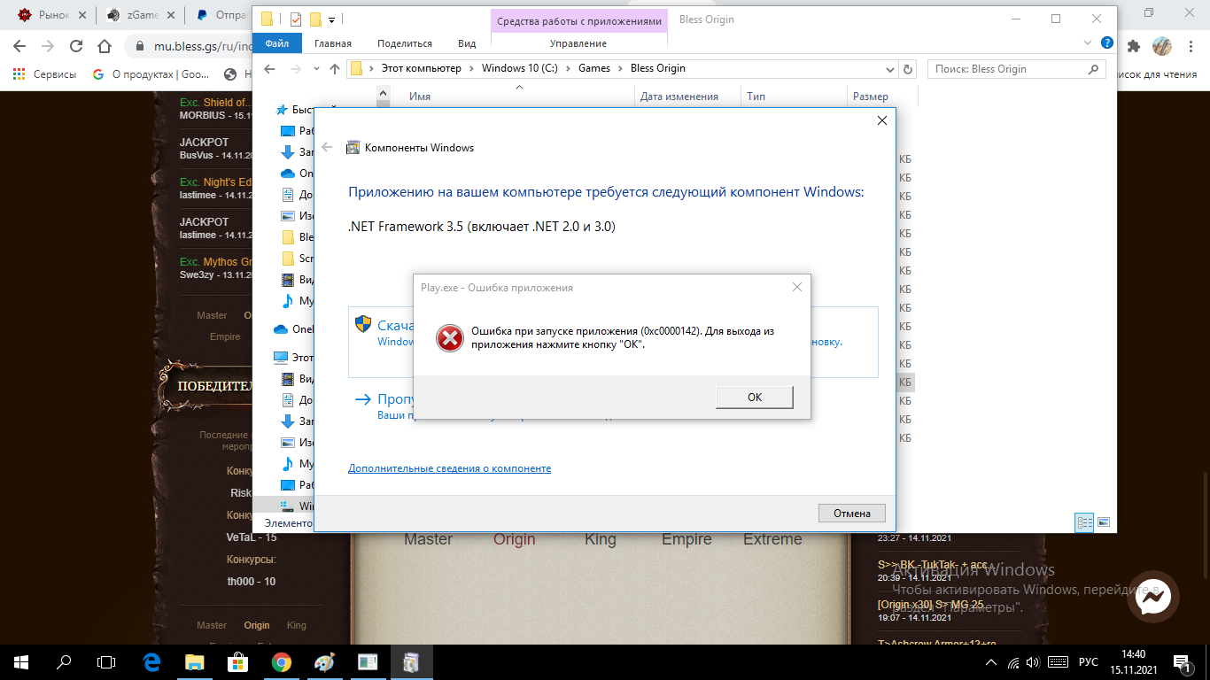This screenshot has width=1210, height=680.
Task: Switch to zGame Chrome tab
Action: [133, 14]
